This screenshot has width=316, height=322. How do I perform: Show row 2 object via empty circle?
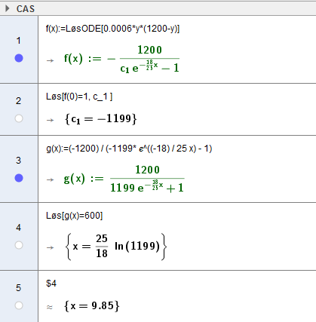tap(19, 118)
